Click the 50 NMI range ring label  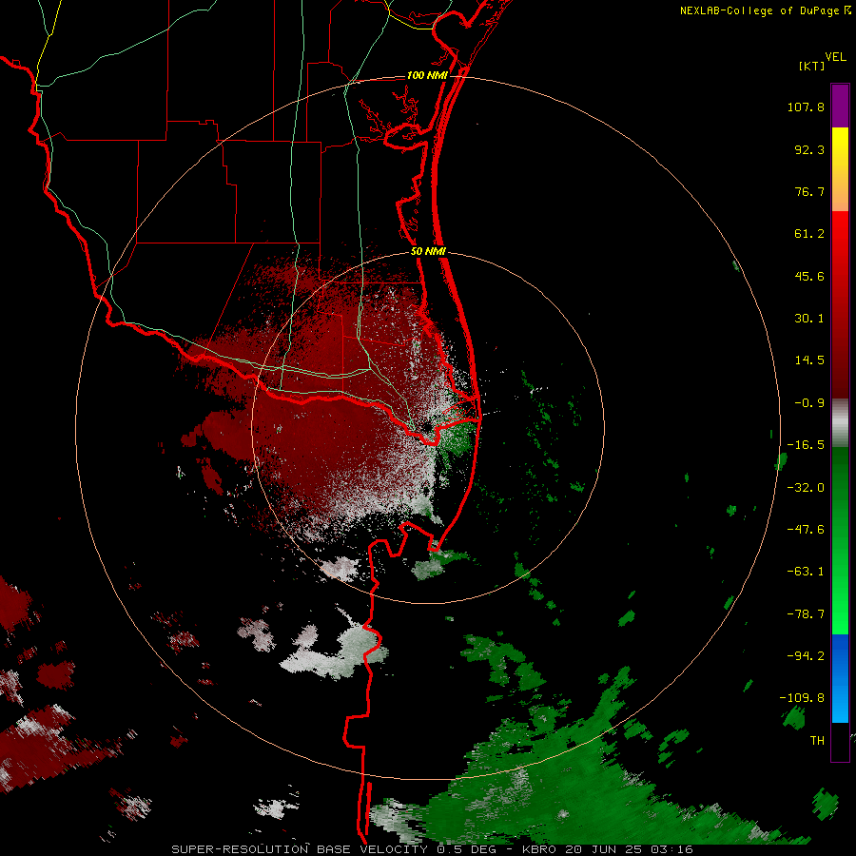click(429, 251)
